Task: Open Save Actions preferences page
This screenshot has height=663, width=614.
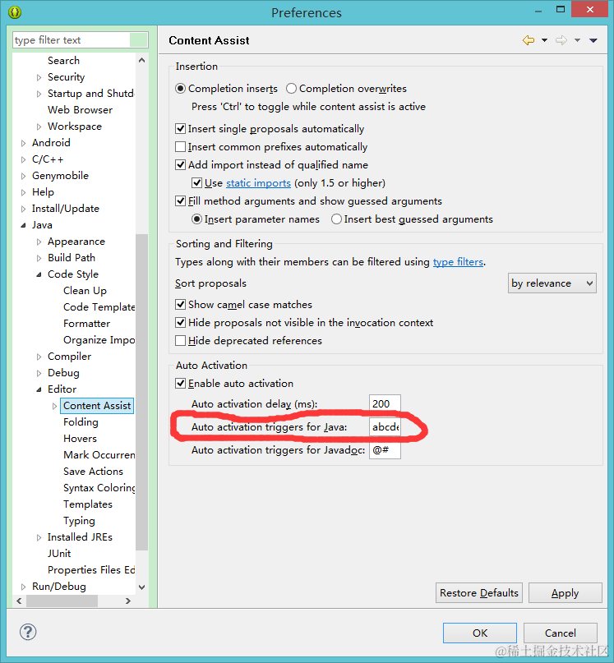Action: coord(93,472)
